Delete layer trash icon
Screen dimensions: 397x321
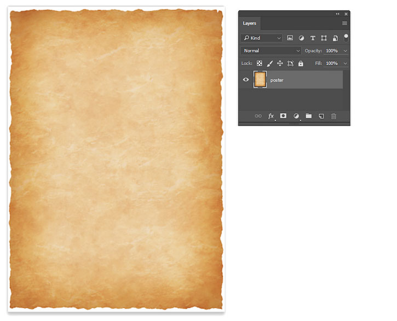[333, 116]
